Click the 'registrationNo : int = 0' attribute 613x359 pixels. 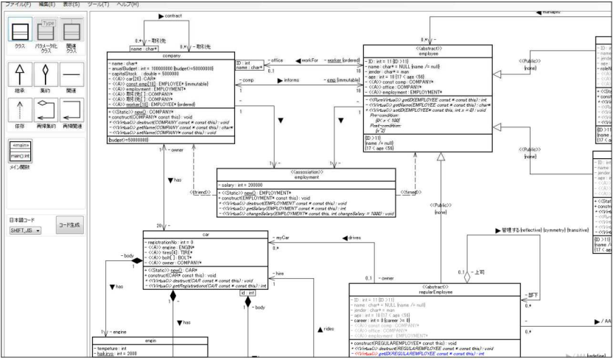(170, 242)
